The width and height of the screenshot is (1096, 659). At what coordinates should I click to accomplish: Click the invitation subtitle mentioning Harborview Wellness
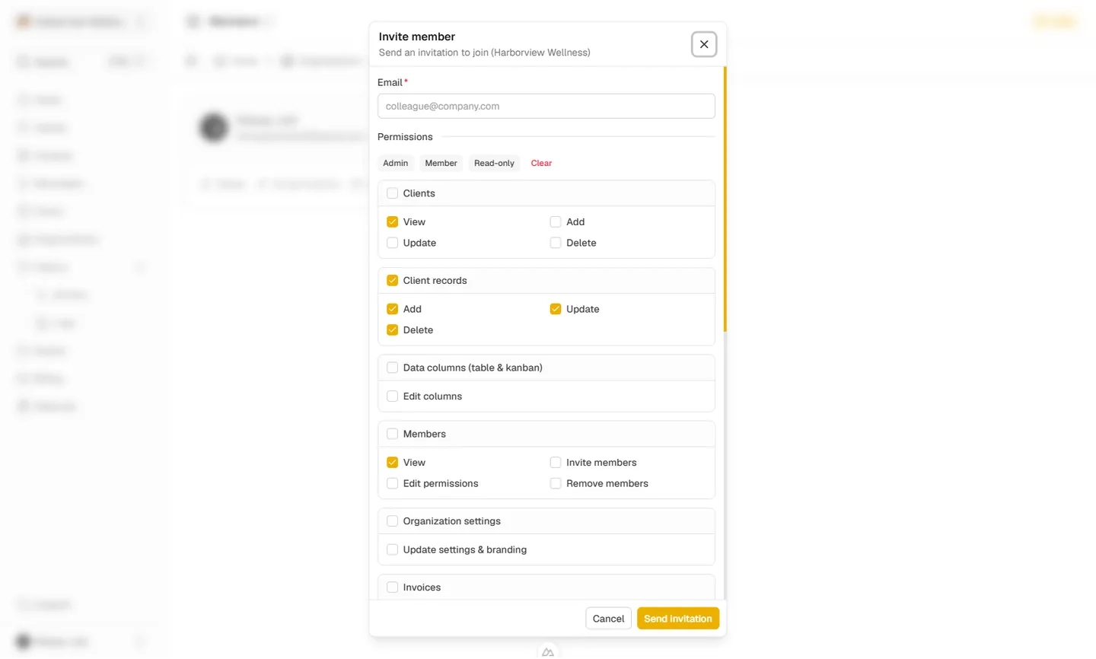tap(484, 53)
